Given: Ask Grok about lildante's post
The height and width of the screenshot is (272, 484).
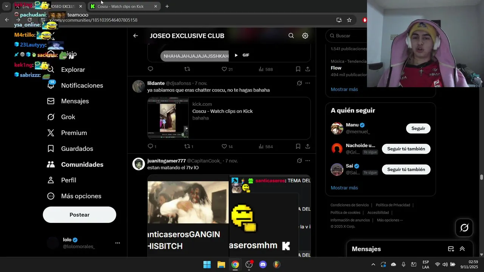Looking at the screenshot, I should (x=299, y=83).
